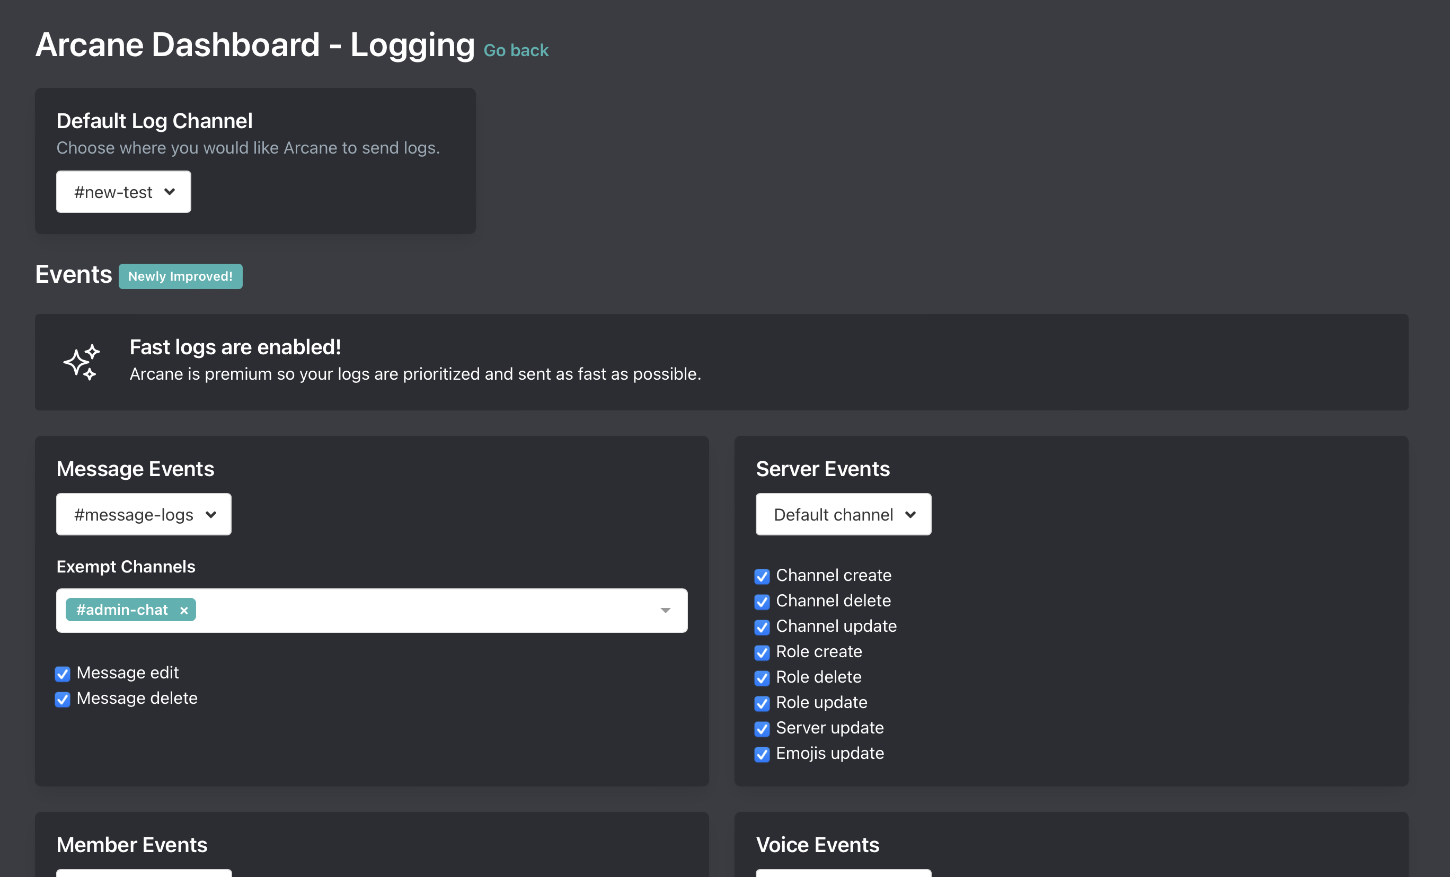Click the Newly Improved! badge
The image size is (1450, 877).
(x=180, y=276)
